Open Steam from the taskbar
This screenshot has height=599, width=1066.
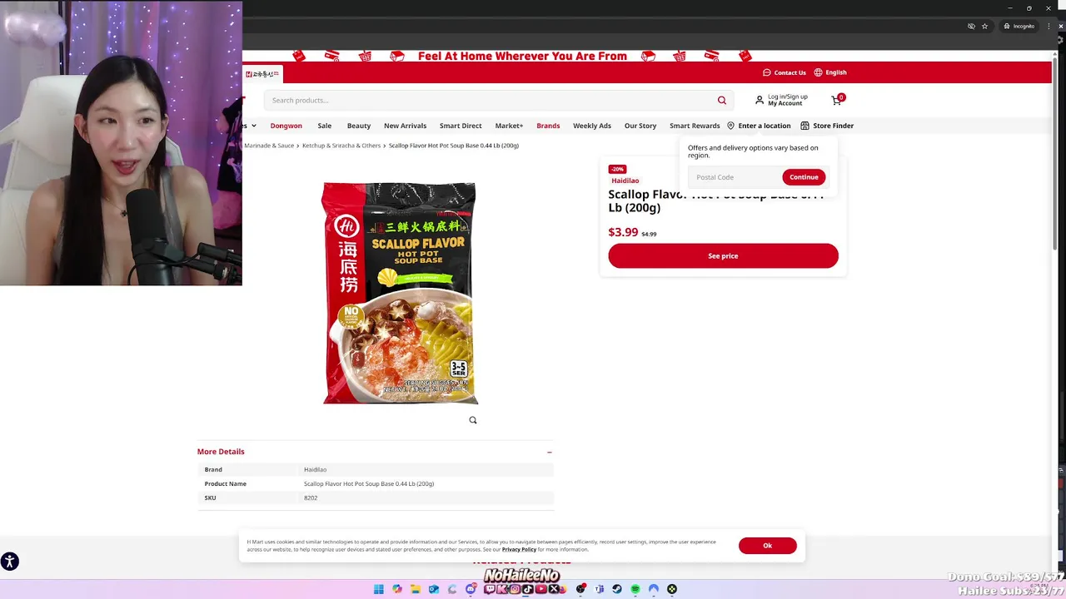(617, 589)
